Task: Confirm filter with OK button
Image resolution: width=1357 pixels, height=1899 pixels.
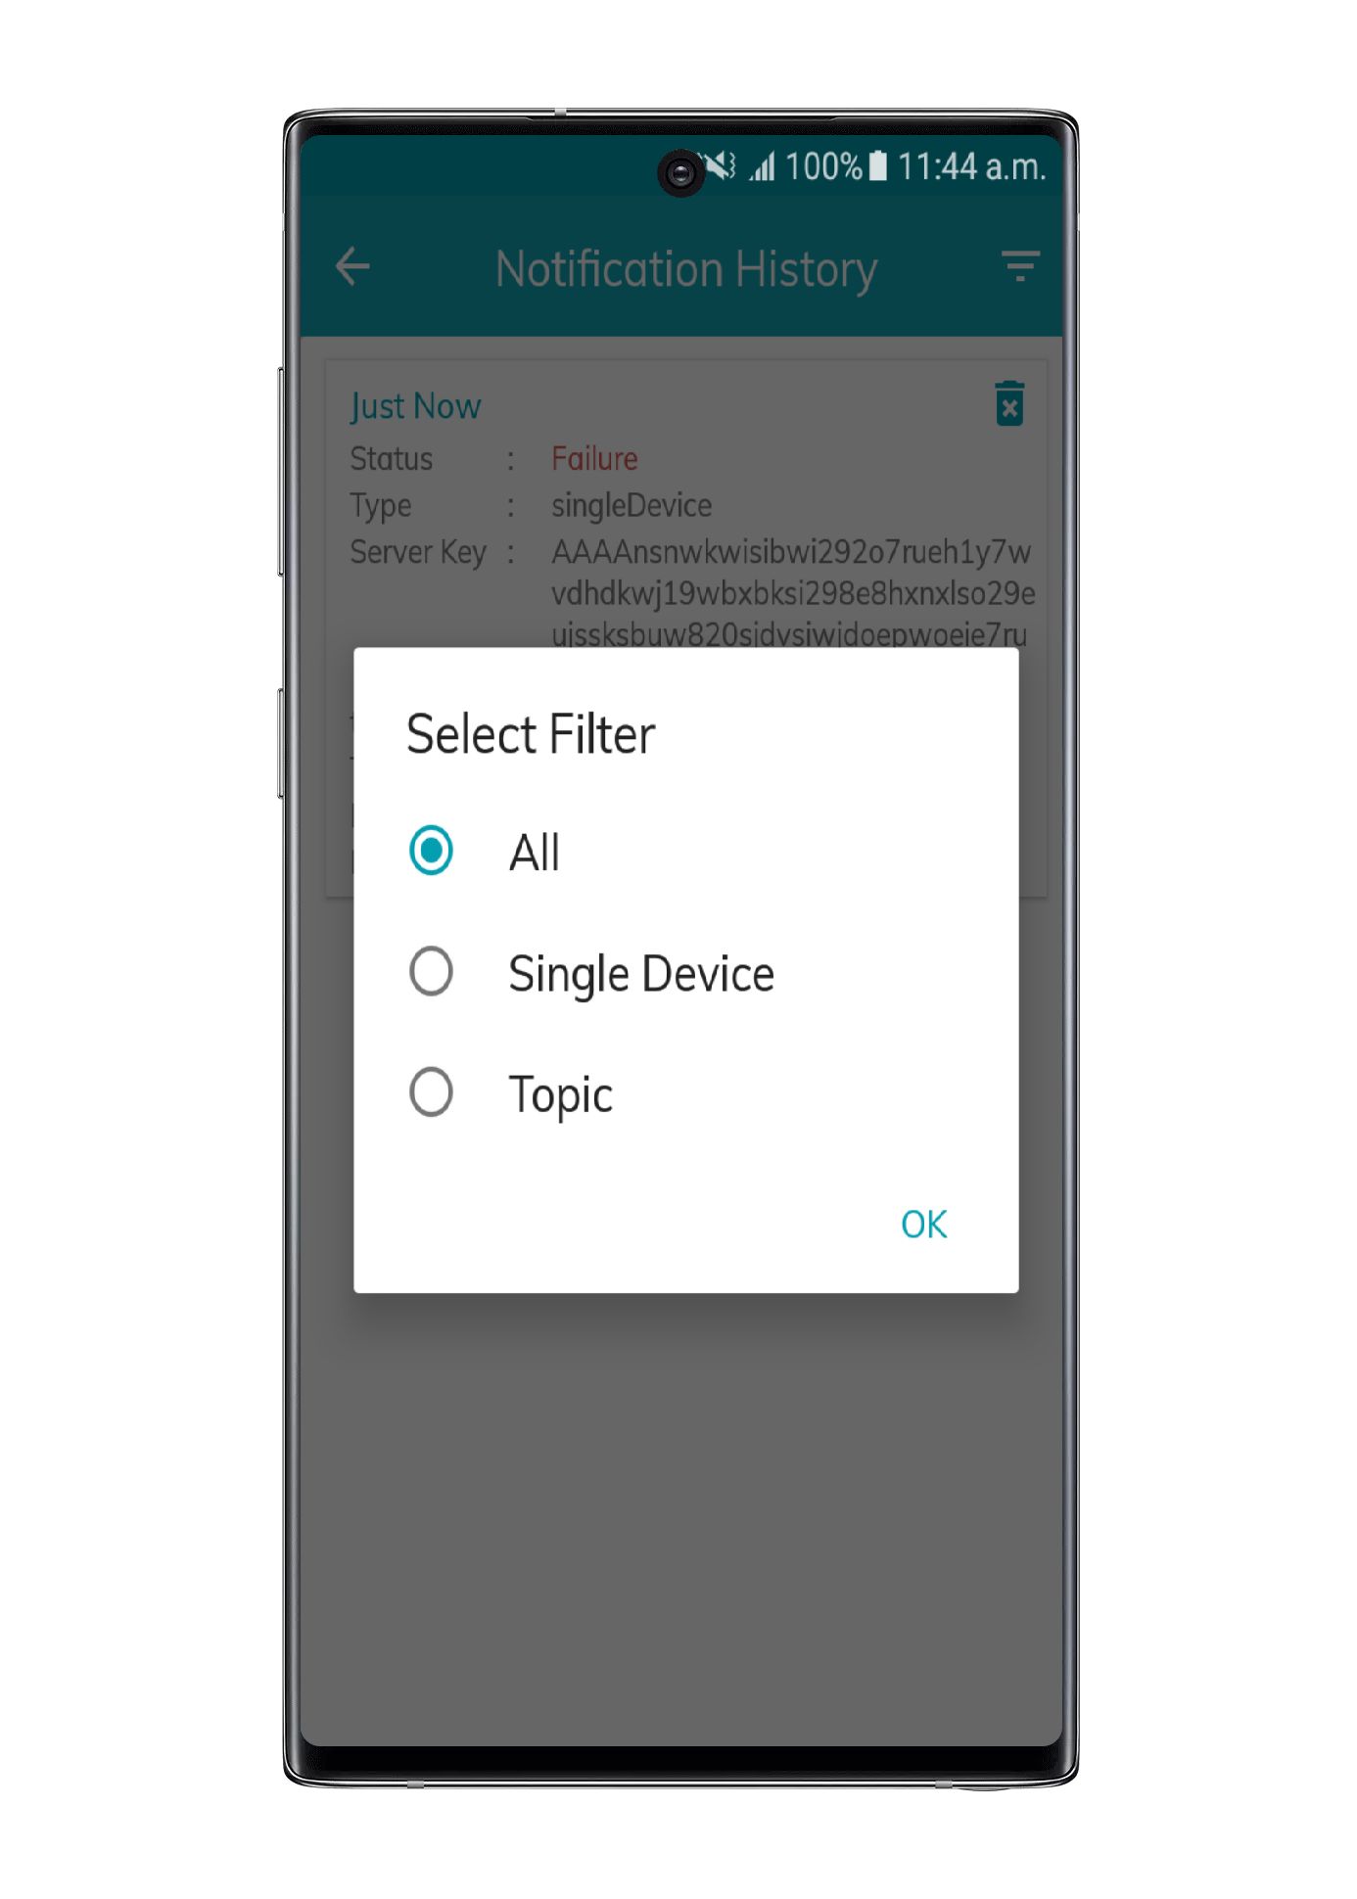Action: click(923, 1224)
